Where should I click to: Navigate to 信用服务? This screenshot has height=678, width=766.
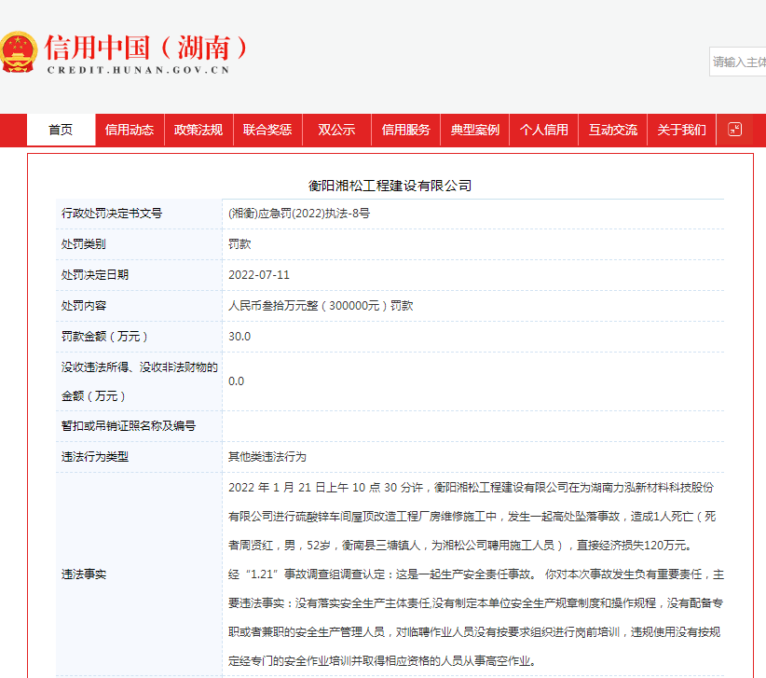pyautogui.click(x=405, y=131)
